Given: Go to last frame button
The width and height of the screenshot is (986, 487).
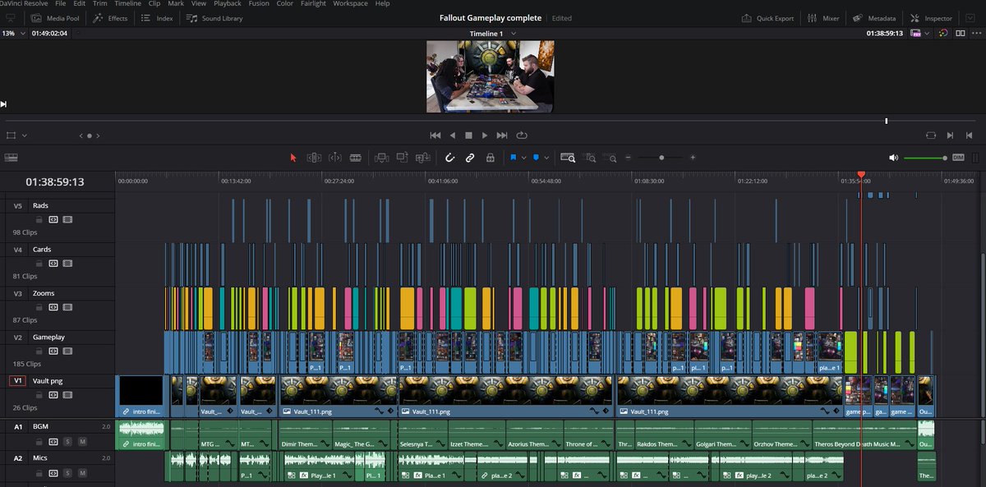Looking at the screenshot, I should (502, 136).
